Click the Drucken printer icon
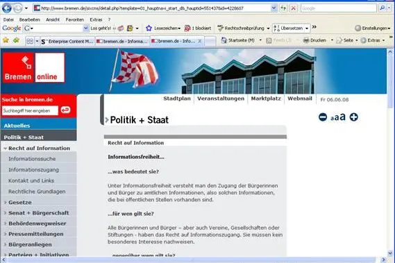 [306, 40]
